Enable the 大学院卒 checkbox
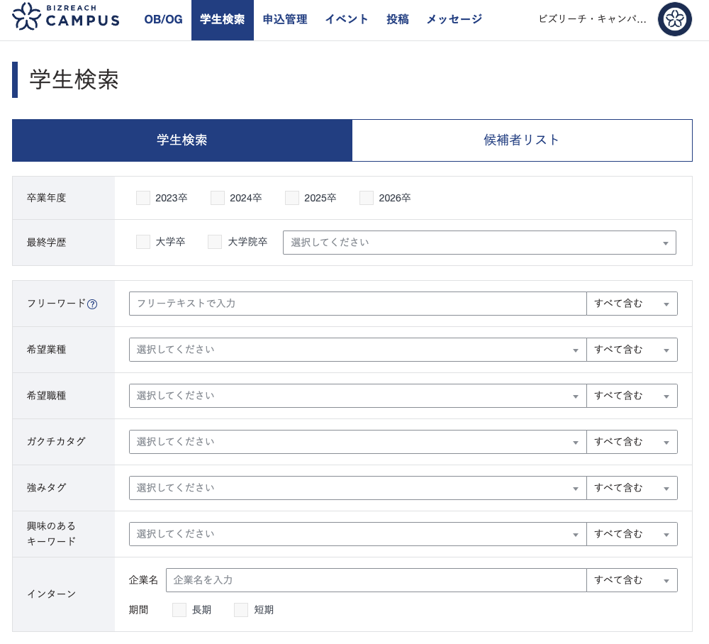Screen dimensions: 709x644 click(215, 242)
